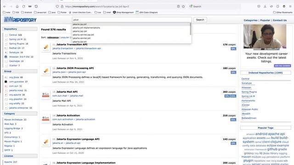
Task: Filter by Apache license
Action: pyautogui.click(x=8, y=162)
